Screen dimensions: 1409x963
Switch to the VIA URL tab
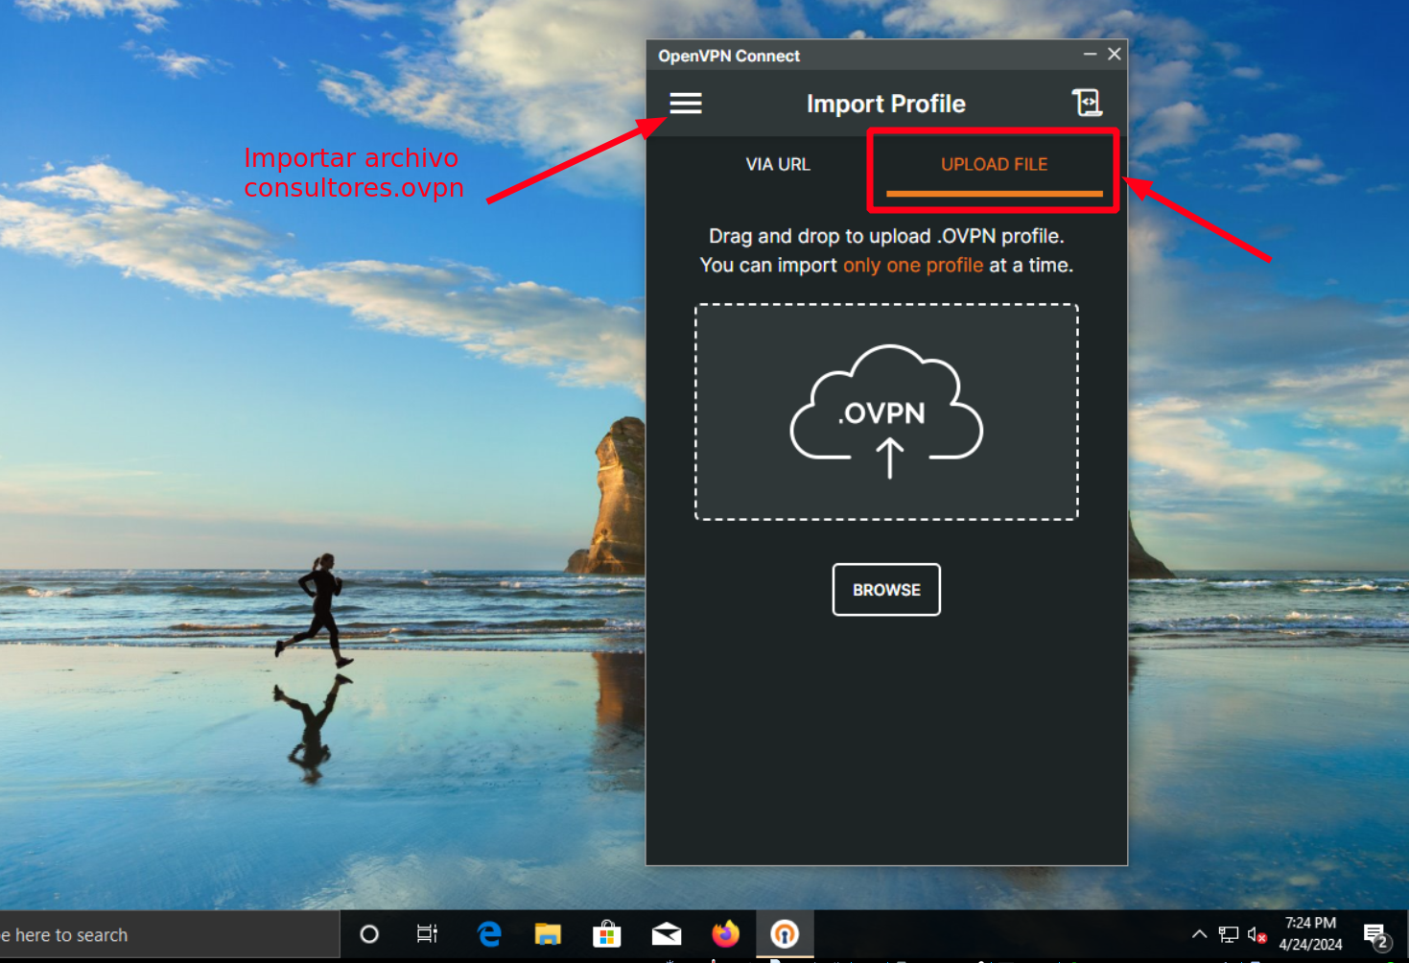[x=777, y=164]
